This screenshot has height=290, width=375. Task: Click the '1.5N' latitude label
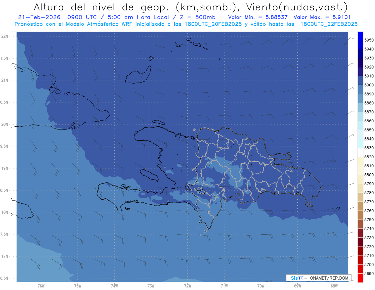(x=4, y=58)
